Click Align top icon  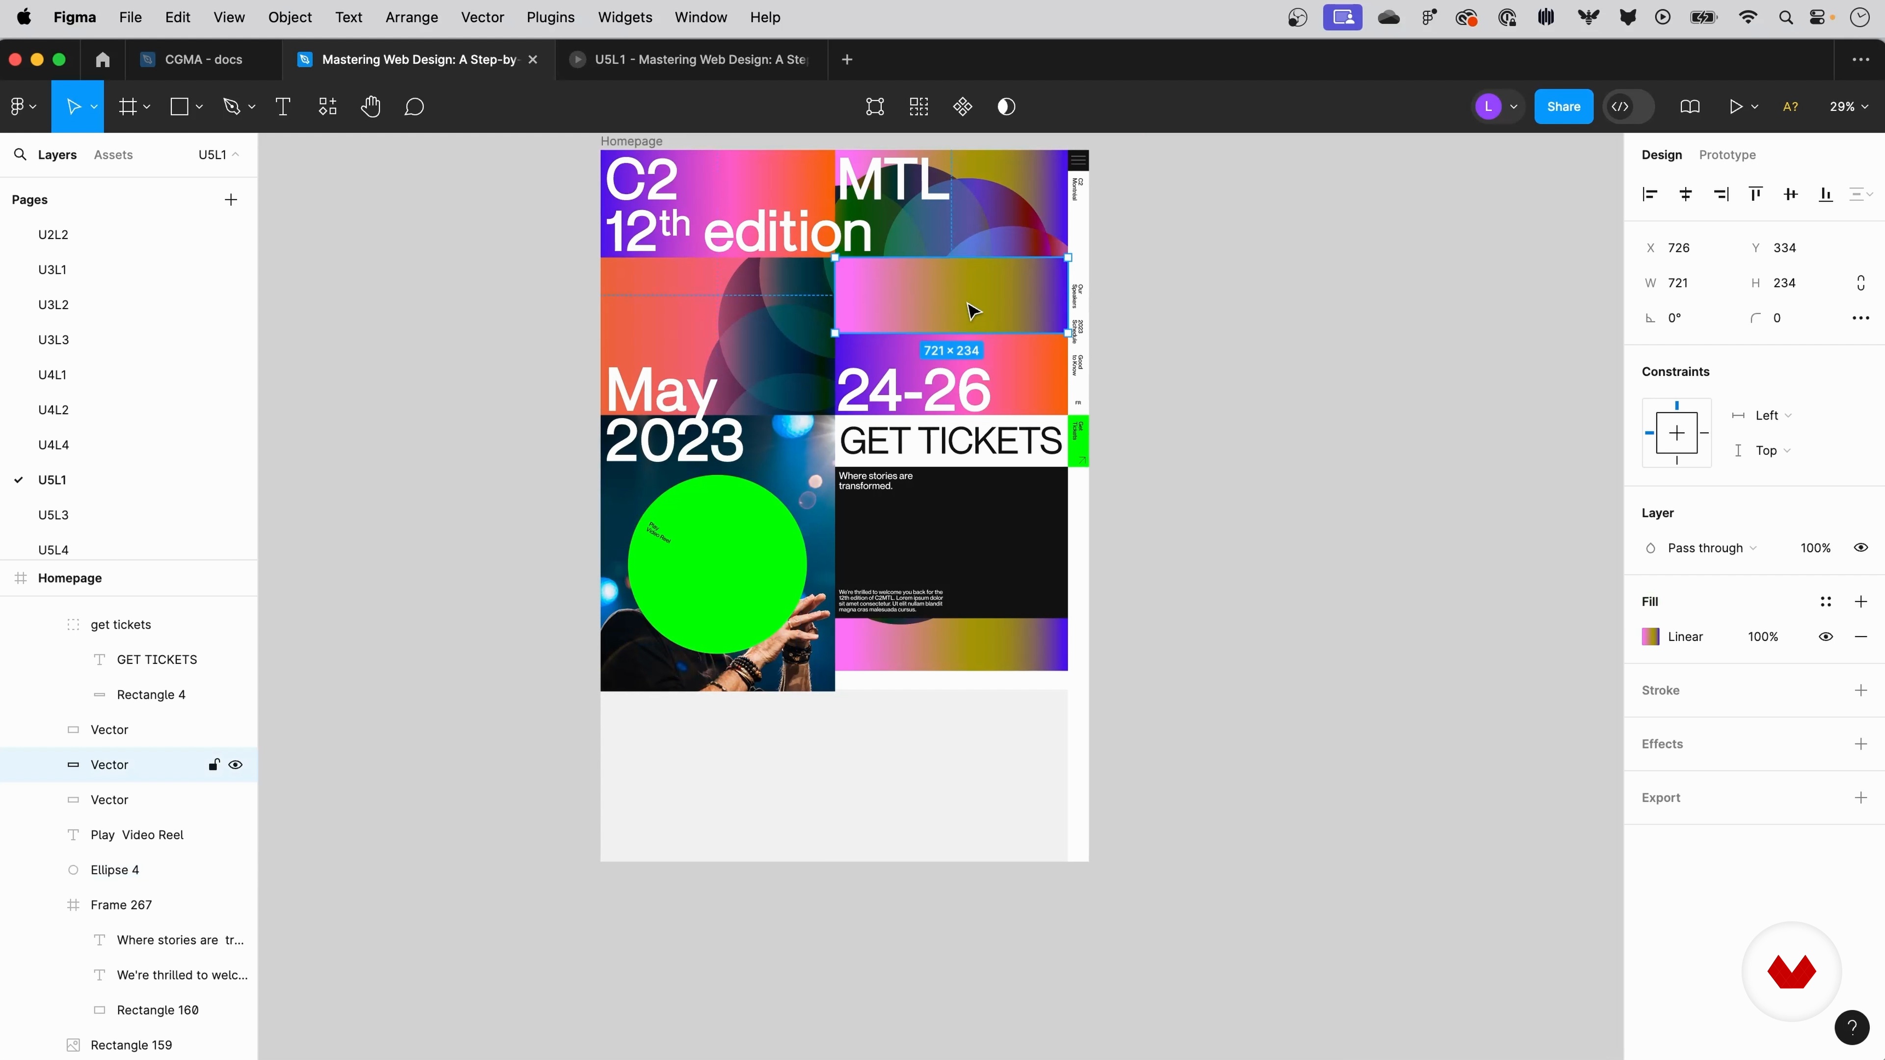(1755, 194)
